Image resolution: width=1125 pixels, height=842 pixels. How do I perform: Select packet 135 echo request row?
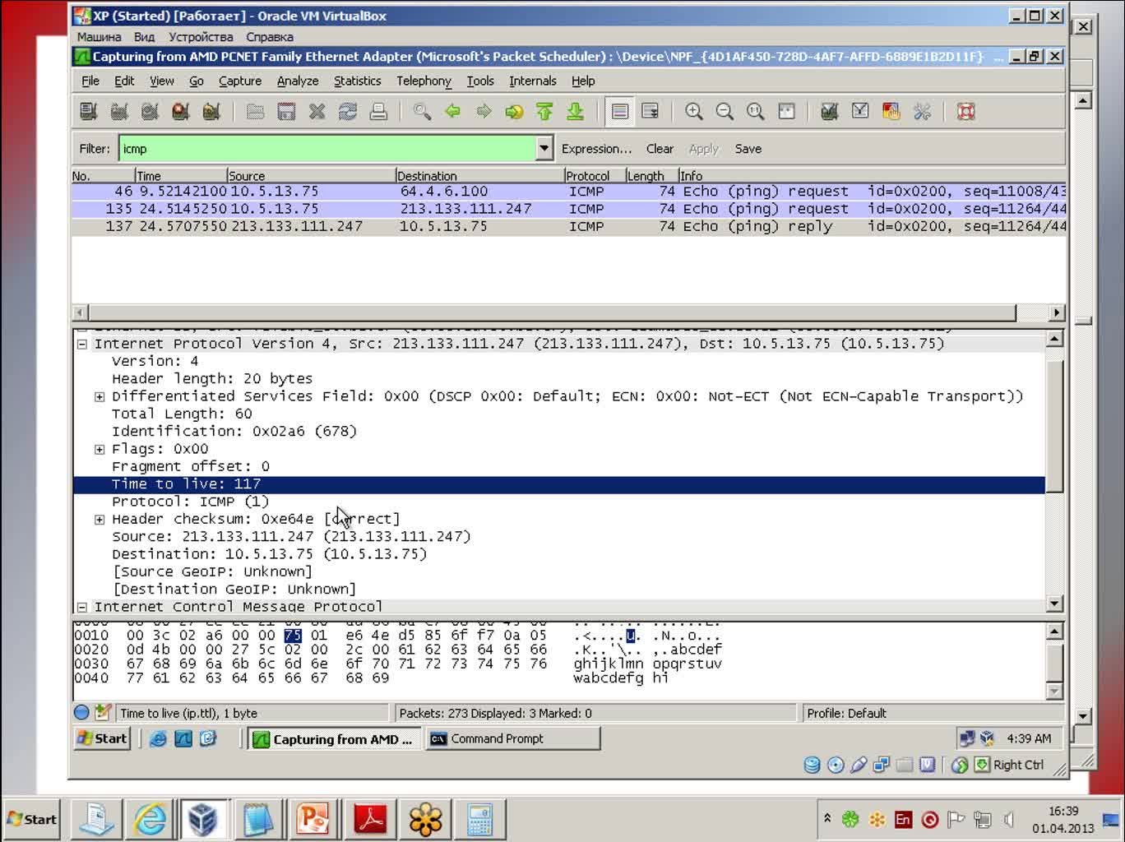coord(569,209)
